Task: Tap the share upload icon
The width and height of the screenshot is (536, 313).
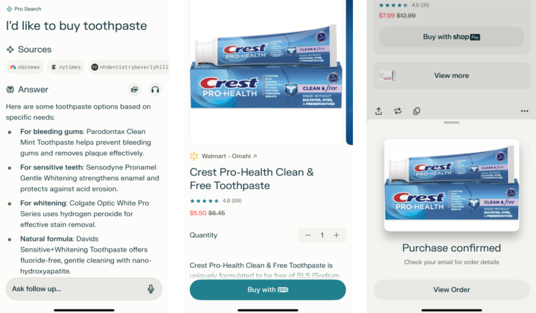Action: tap(379, 111)
